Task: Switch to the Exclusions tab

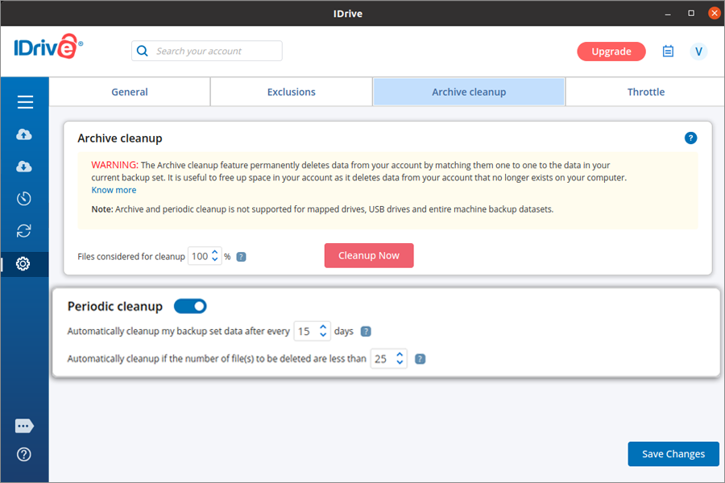Action: coord(291,92)
